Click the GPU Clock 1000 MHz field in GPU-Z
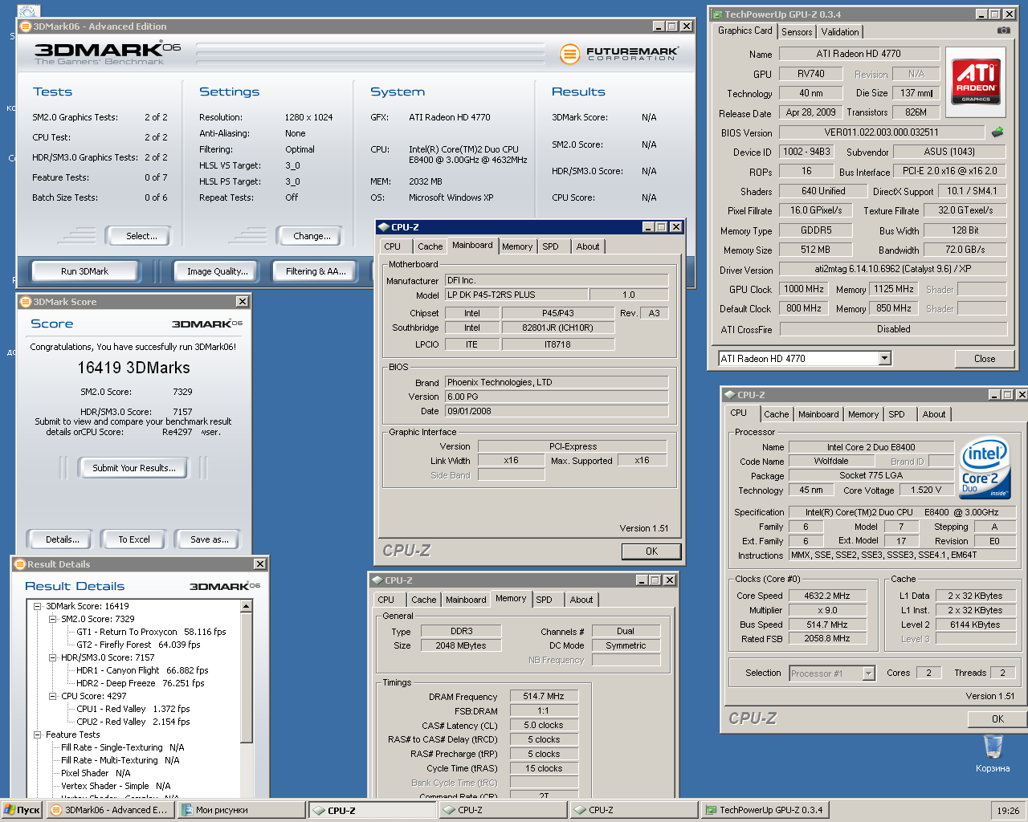Viewport: 1028px width, 822px height. point(804,290)
